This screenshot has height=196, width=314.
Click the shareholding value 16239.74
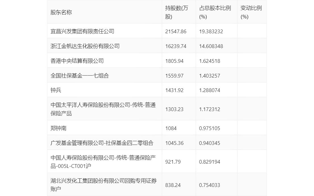point(176,46)
